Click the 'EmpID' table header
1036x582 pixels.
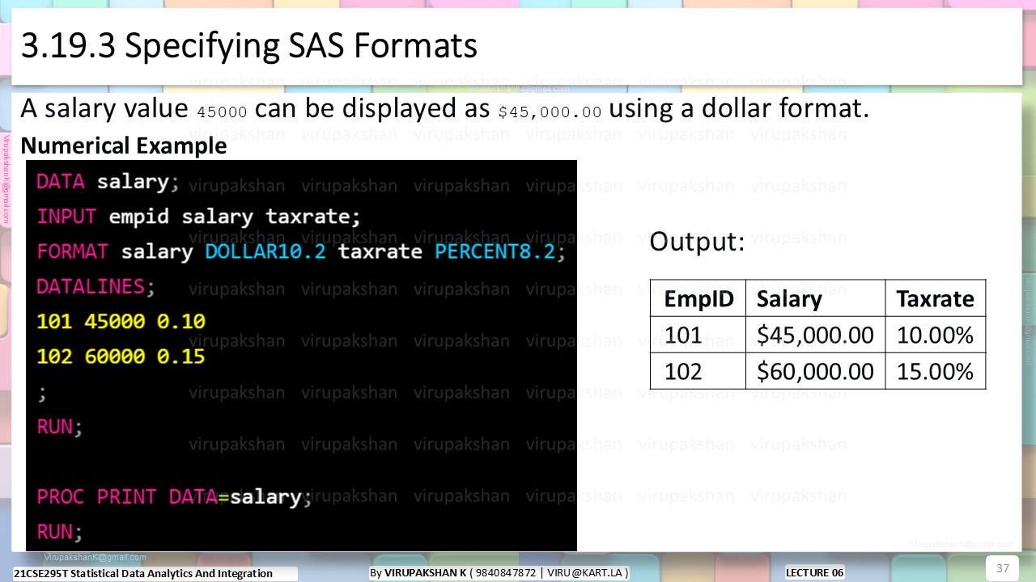tap(698, 299)
